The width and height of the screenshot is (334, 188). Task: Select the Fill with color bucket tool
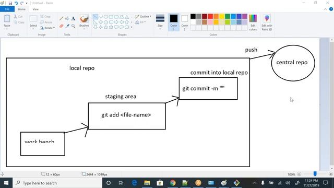point(67,19)
